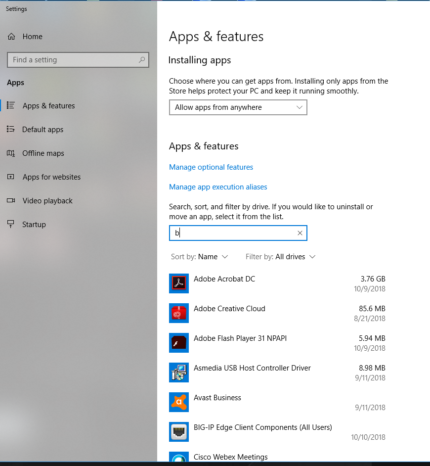
Task: Click the 5.94 MB size value
Action: pos(372,338)
